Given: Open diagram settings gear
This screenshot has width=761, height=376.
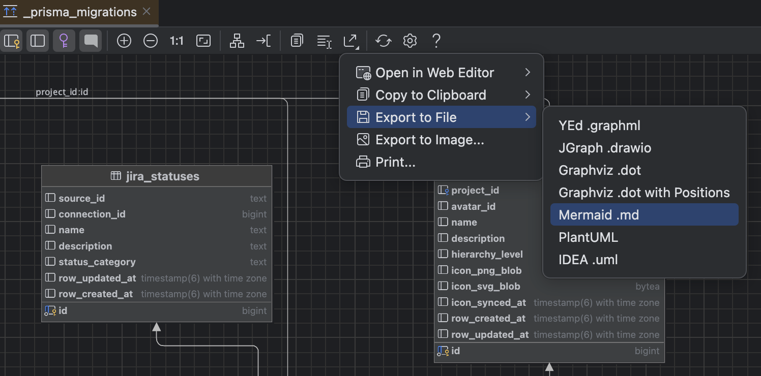Looking at the screenshot, I should click(x=410, y=41).
